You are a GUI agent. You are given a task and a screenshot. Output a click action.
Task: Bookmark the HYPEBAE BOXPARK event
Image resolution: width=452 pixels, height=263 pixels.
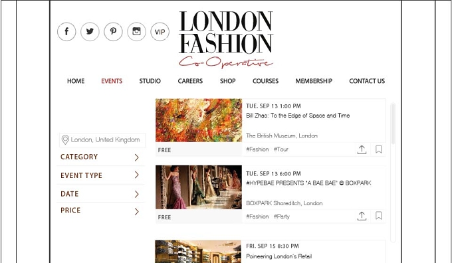[x=378, y=216]
